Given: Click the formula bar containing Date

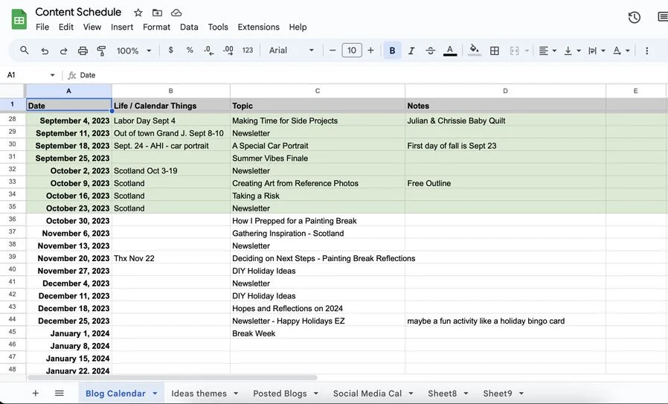Looking at the screenshot, I should coord(370,75).
